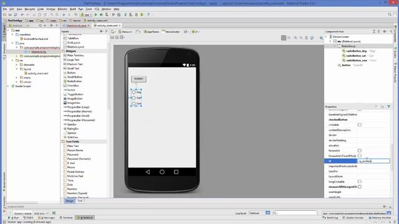The width and height of the screenshot is (399, 224).
Task: Collapse the manifests folder in project tree
Action: coord(12,35)
